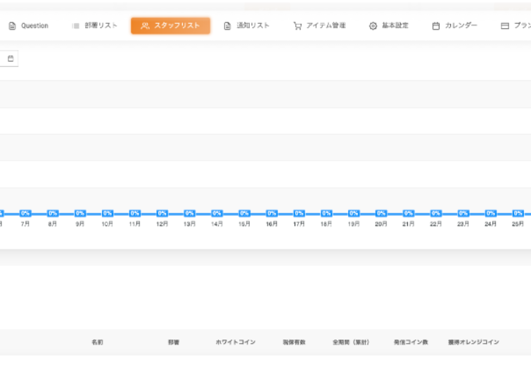Click the 0% data point above 13月
Viewport: 531px width, 374px height.
click(190, 213)
